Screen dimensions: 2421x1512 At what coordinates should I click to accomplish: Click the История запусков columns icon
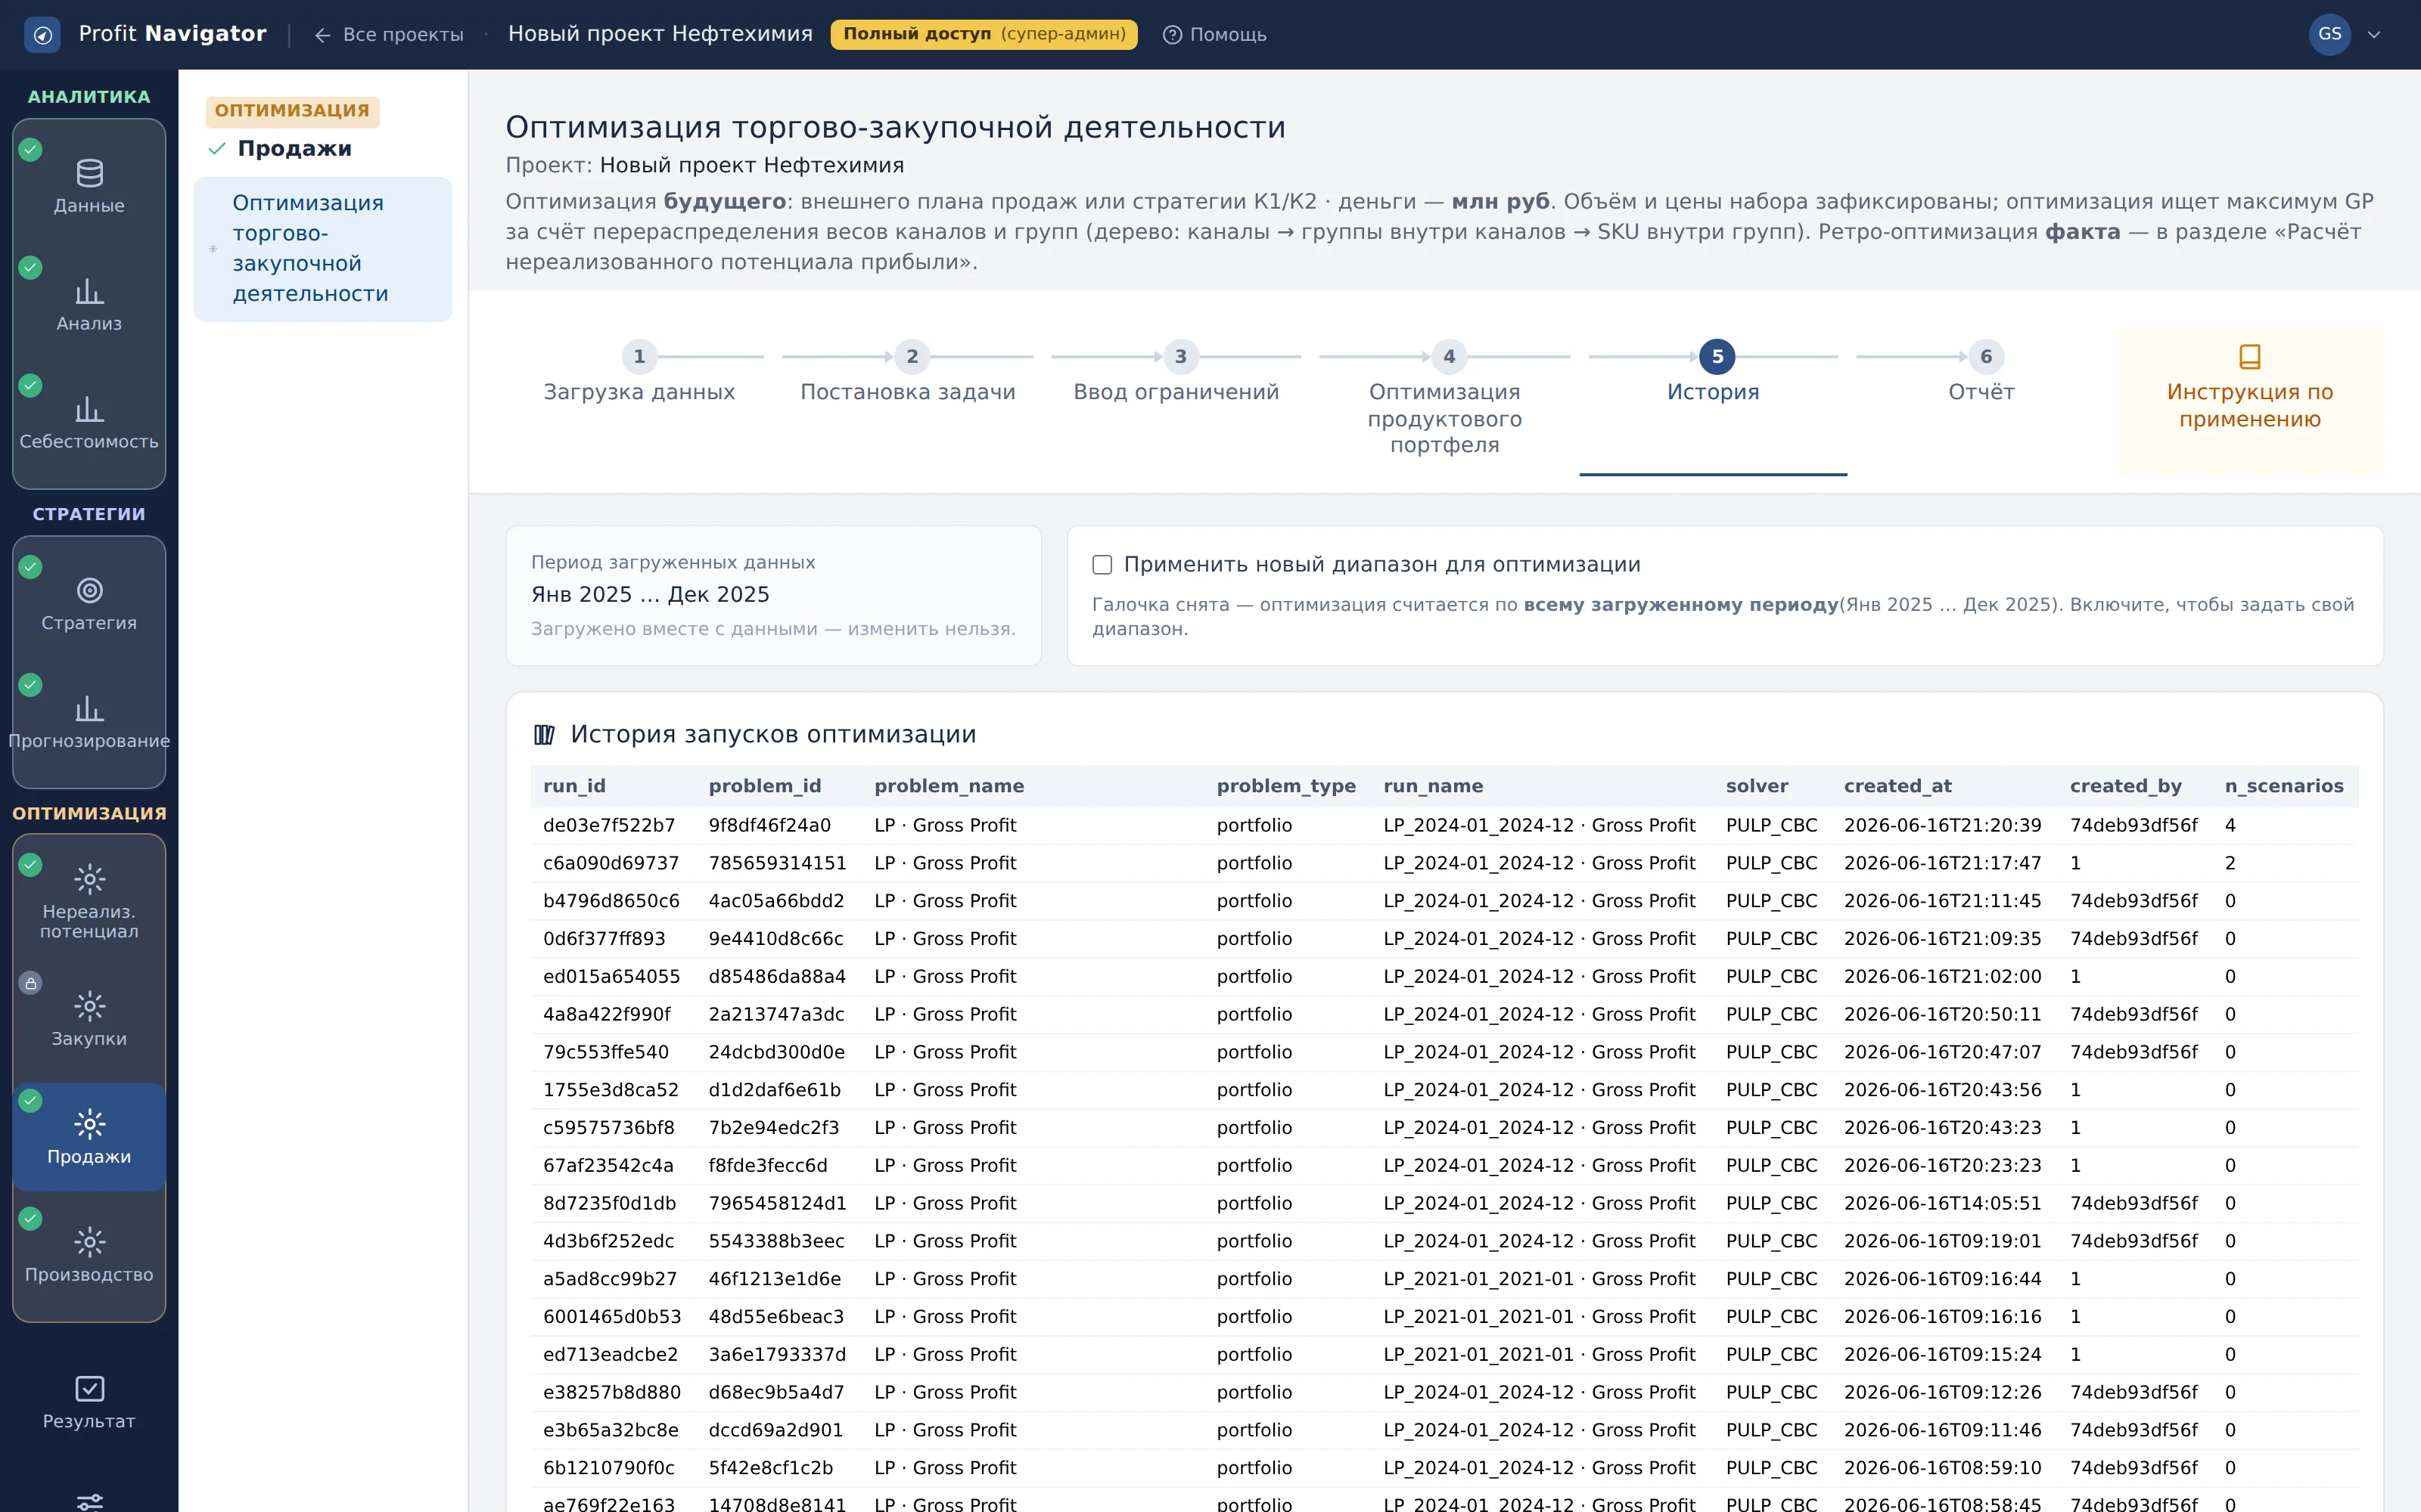point(544,735)
